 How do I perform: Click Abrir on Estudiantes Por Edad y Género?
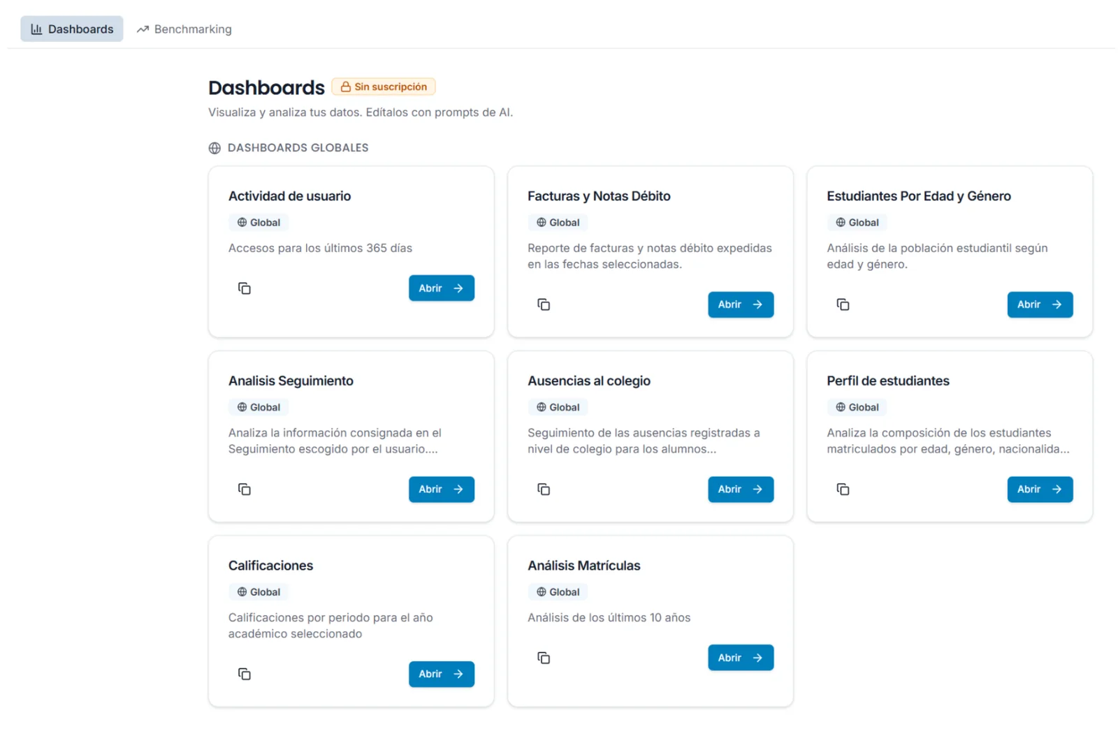click(x=1040, y=304)
